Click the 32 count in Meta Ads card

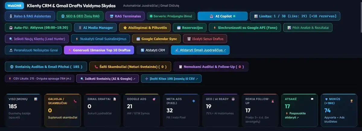169,111
